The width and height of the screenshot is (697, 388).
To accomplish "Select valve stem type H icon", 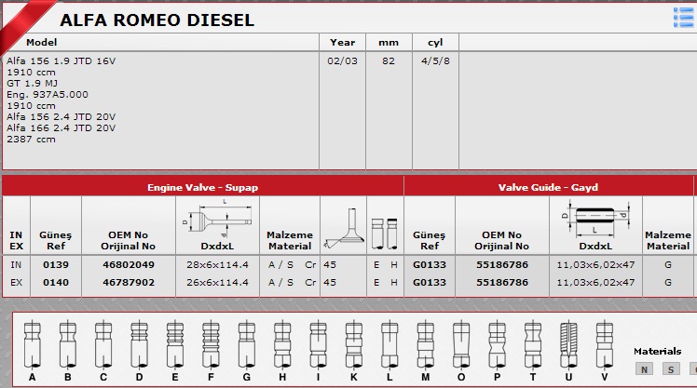I will click(282, 345).
